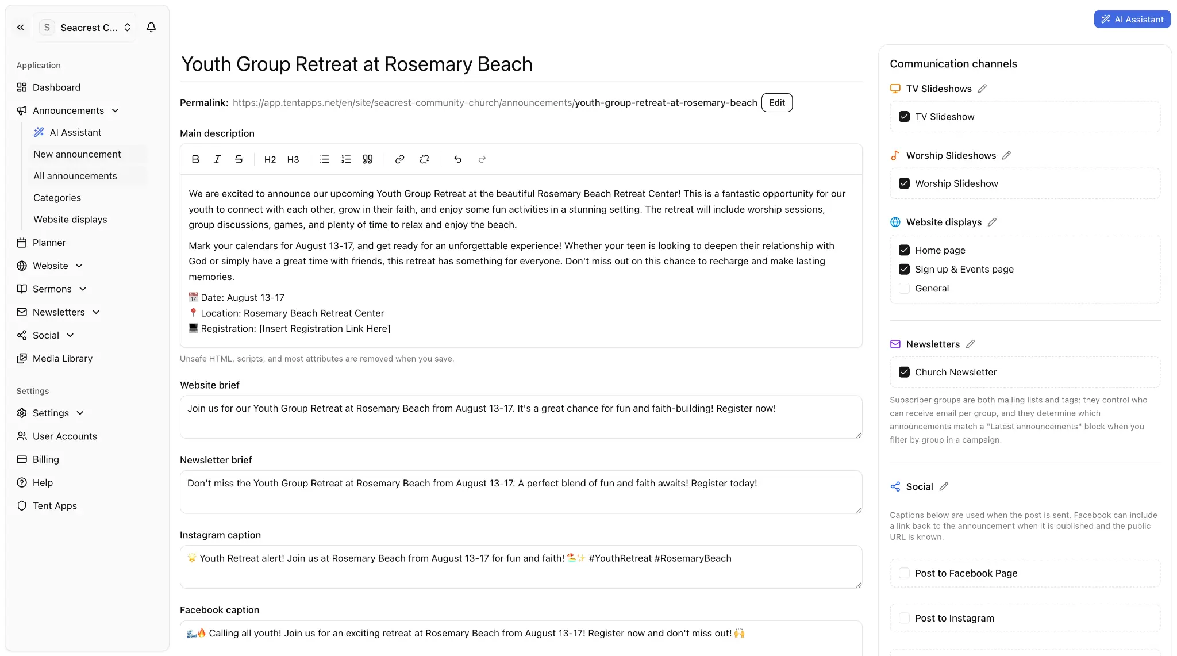Expand the Newsletters sidebar section
This screenshot has width=1177, height=656.
click(96, 312)
